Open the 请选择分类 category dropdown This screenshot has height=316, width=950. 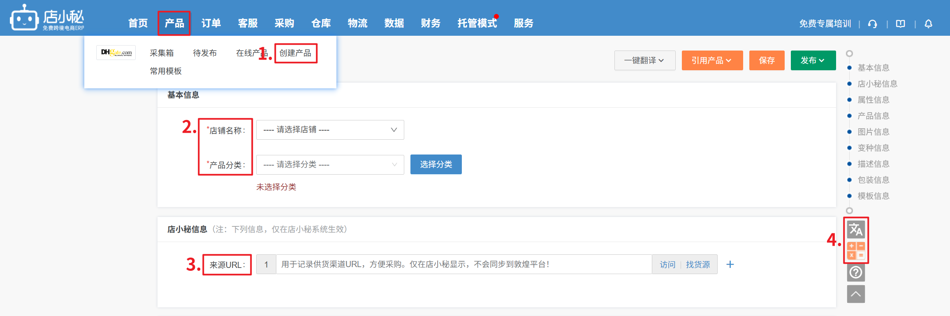pyautogui.click(x=330, y=165)
